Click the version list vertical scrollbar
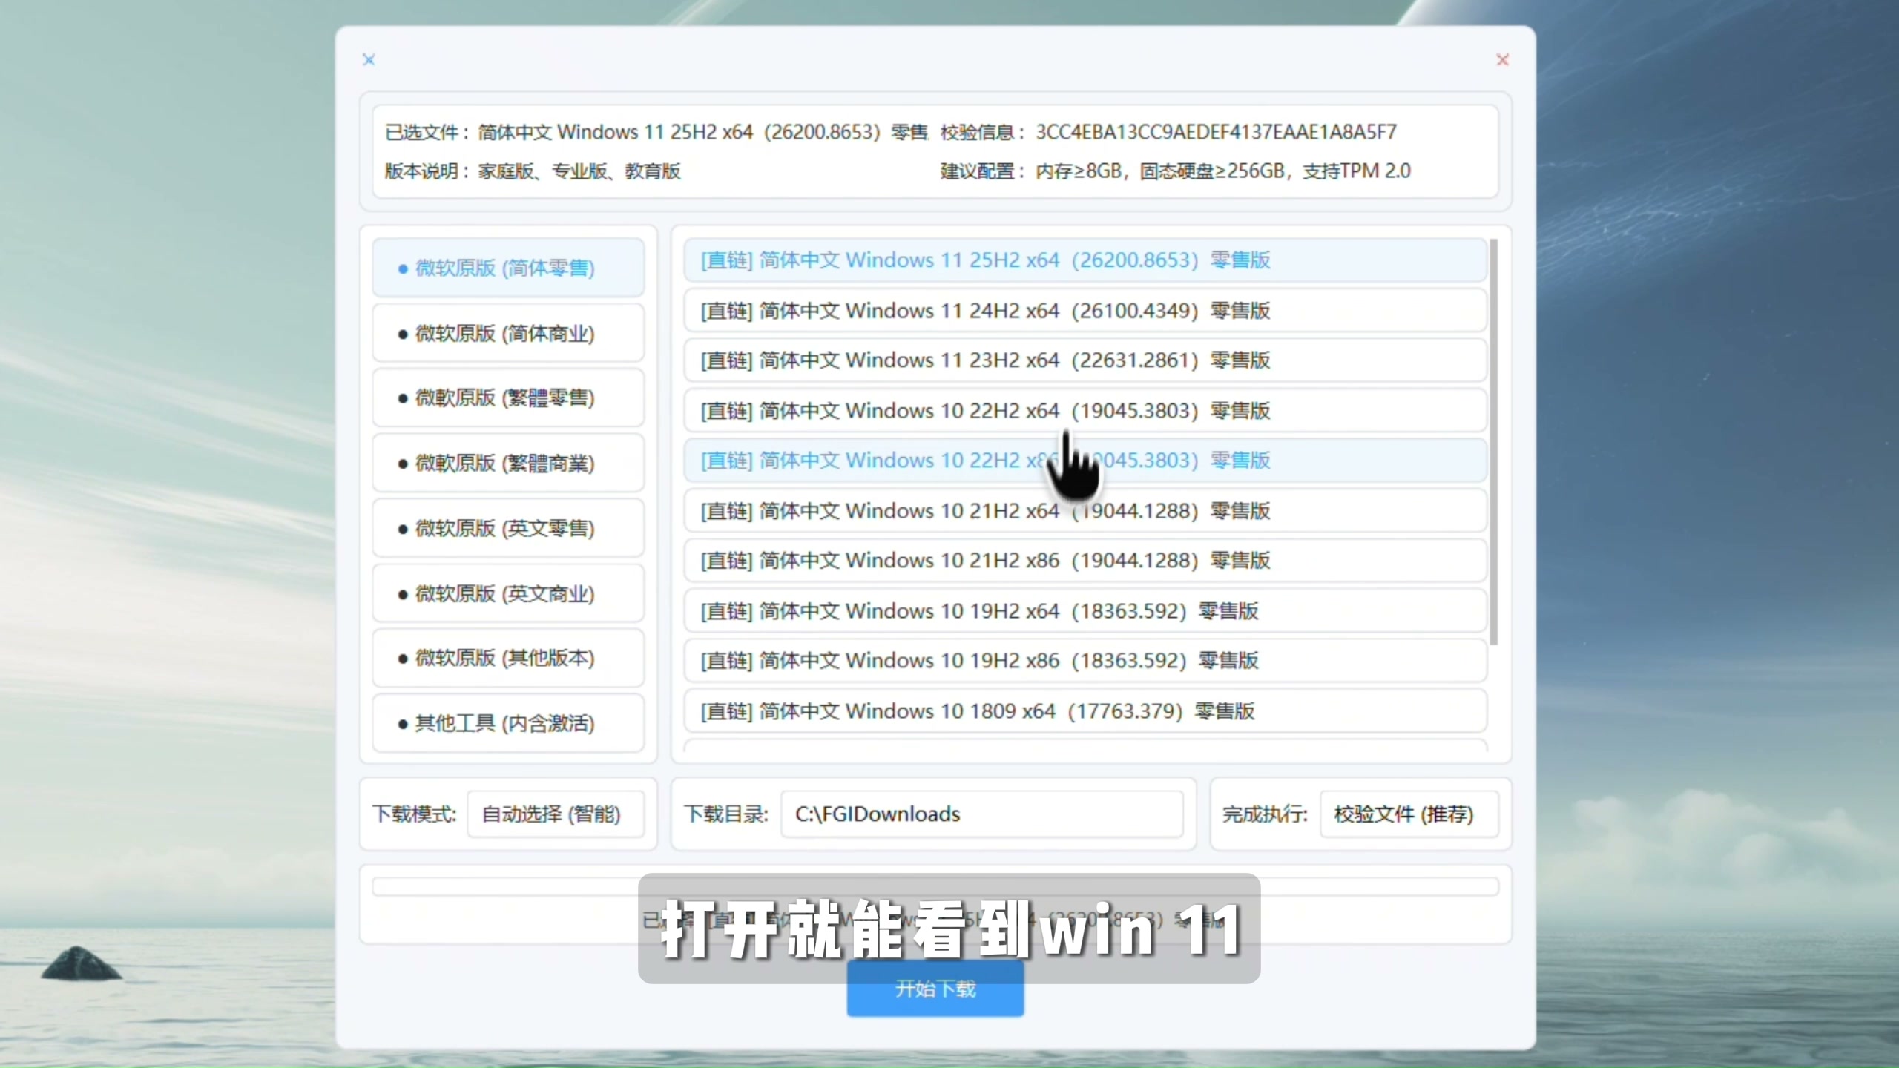 tap(1494, 441)
